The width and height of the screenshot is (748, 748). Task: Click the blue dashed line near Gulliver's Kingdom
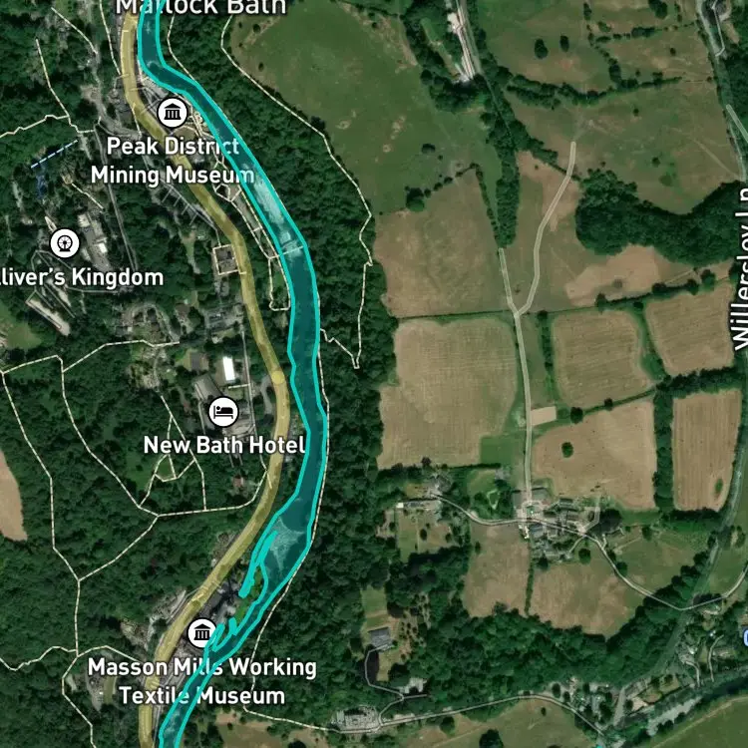click(54, 154)
